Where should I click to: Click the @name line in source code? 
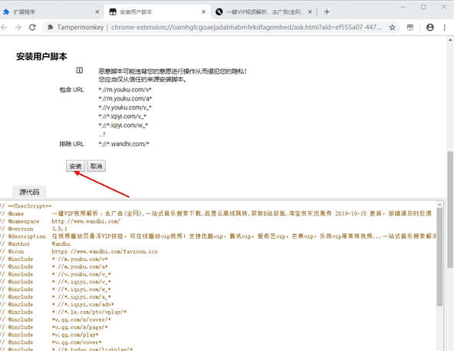point(215,214)
